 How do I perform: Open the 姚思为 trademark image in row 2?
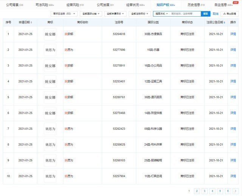(50, 50)
